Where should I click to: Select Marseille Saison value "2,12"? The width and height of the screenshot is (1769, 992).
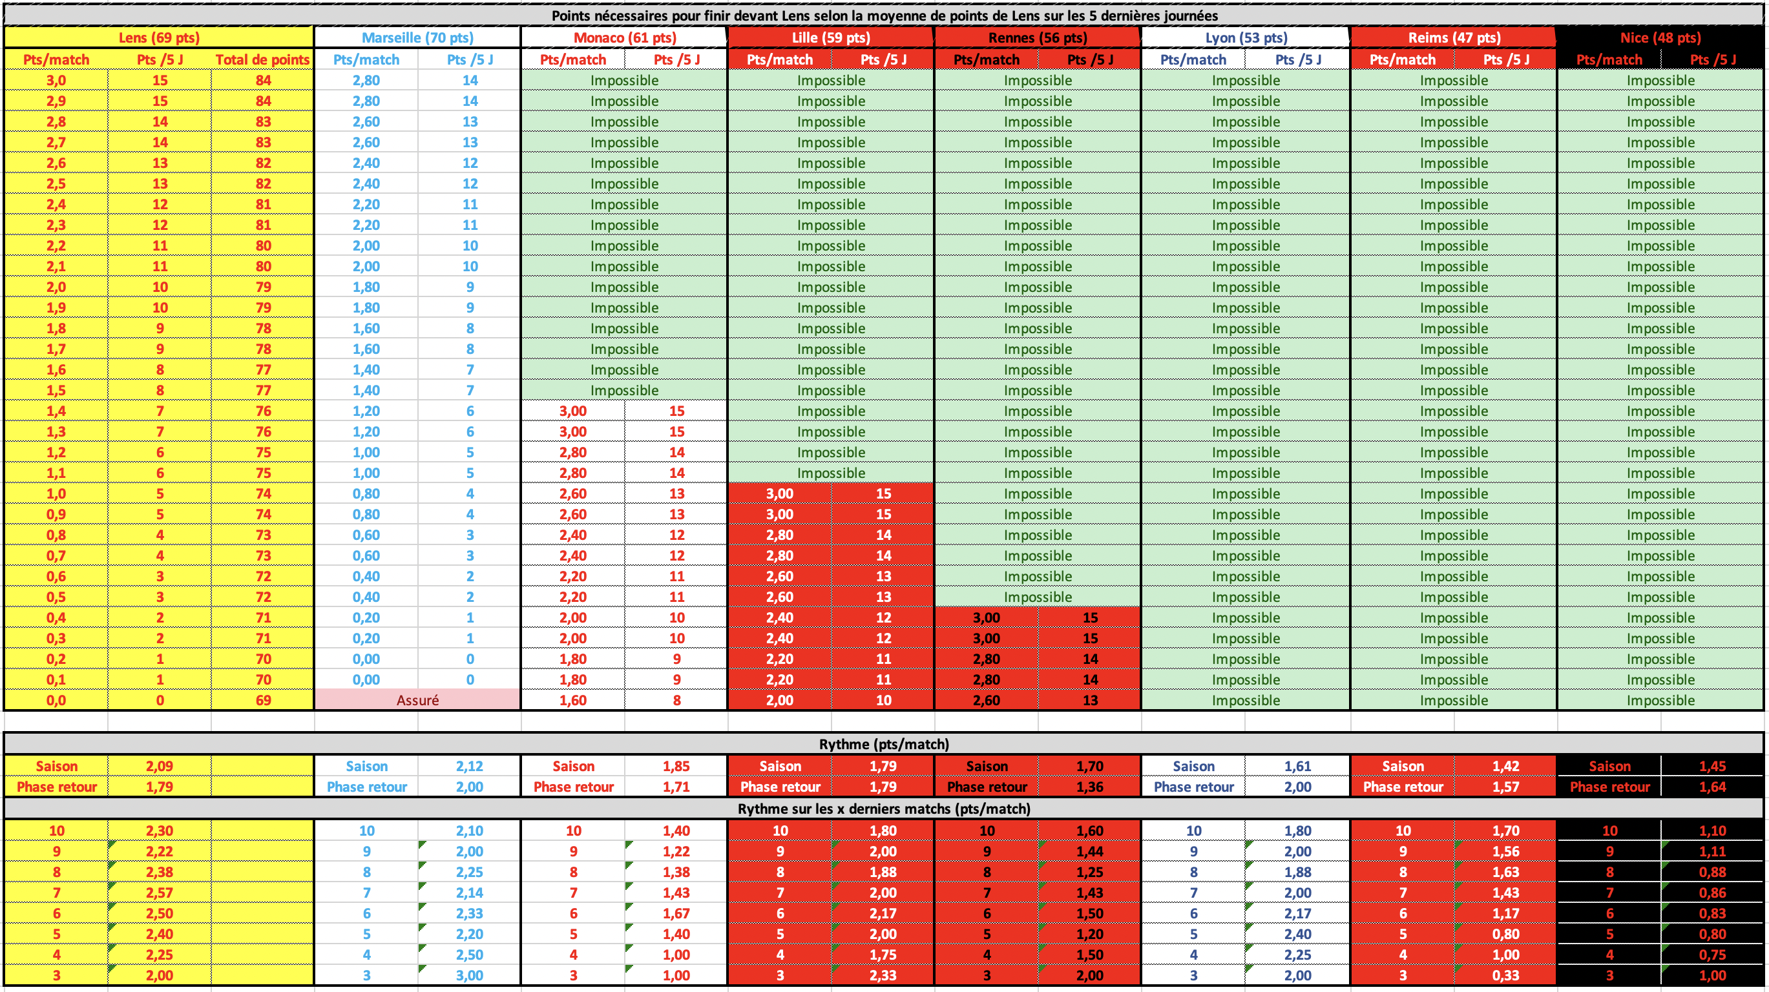click(470, 766)
